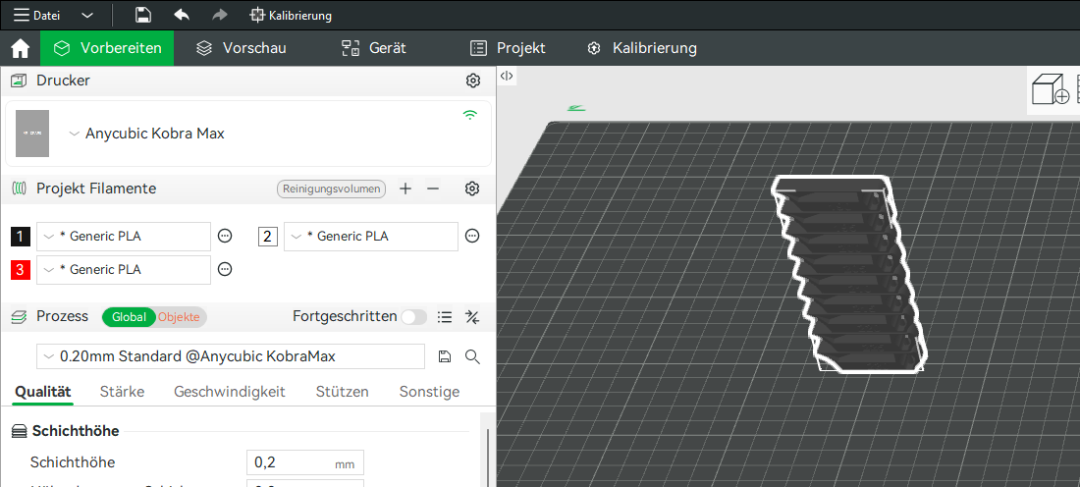Open the Stärke settings tab
The width and height of the screenshot is (1080, 487).
click(122, 392)
